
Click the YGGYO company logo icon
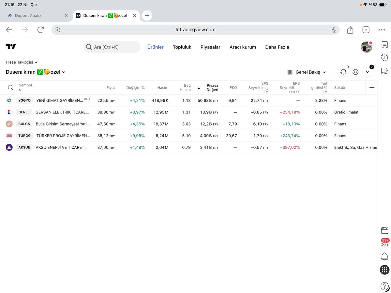coord(9,100)
